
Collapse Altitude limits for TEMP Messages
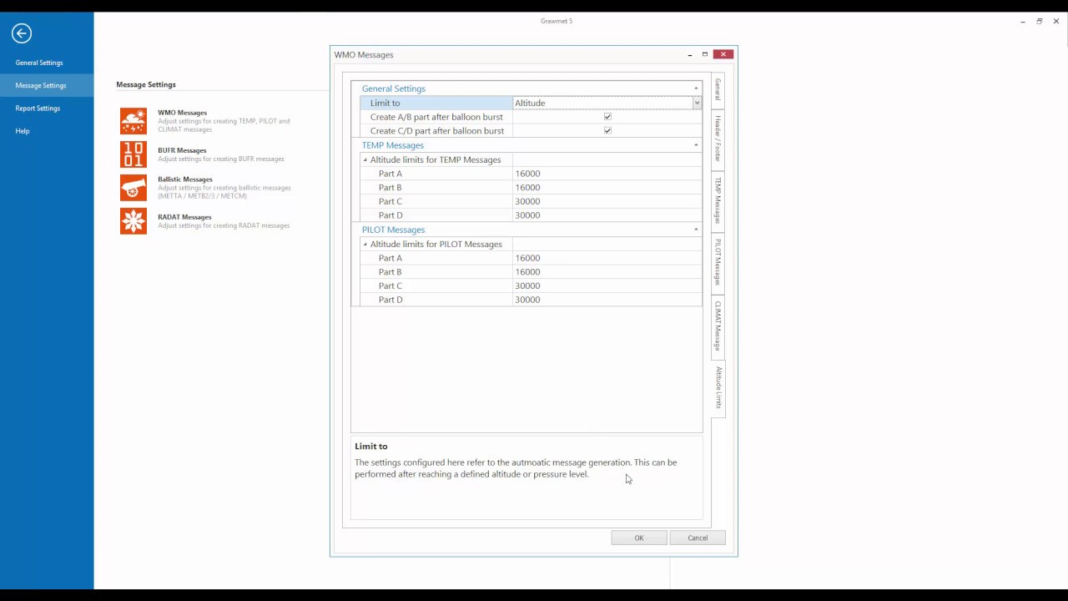pos(365,159)
